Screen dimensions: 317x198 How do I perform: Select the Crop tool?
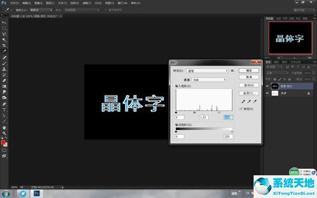[x=4, y=45]
